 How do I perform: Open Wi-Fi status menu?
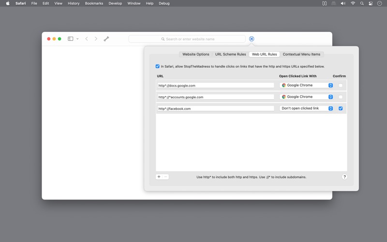(353, 3)
